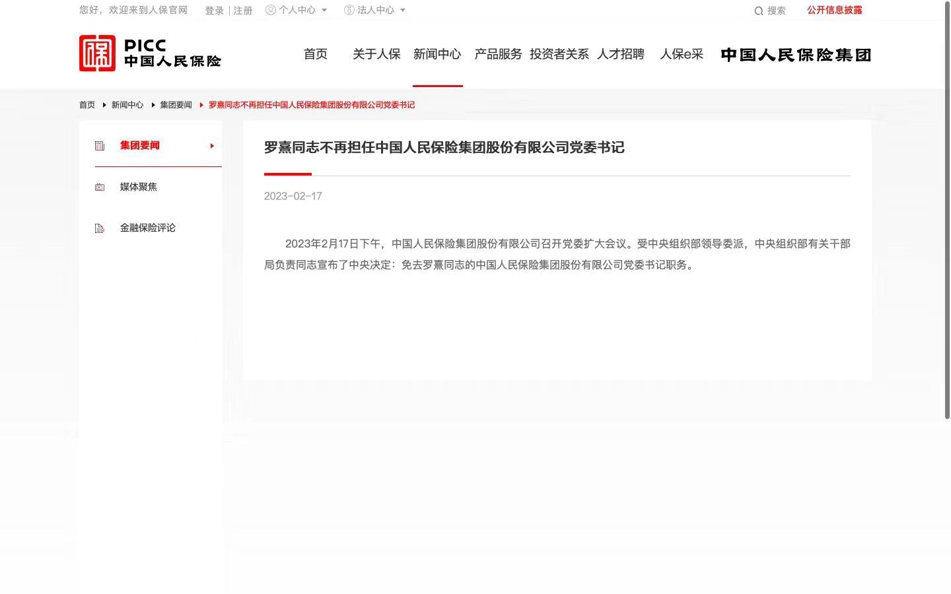Click the 金融保险评论 sidebar document icon
The height and width of the screenshot is (594, 951).
(100, 228)
